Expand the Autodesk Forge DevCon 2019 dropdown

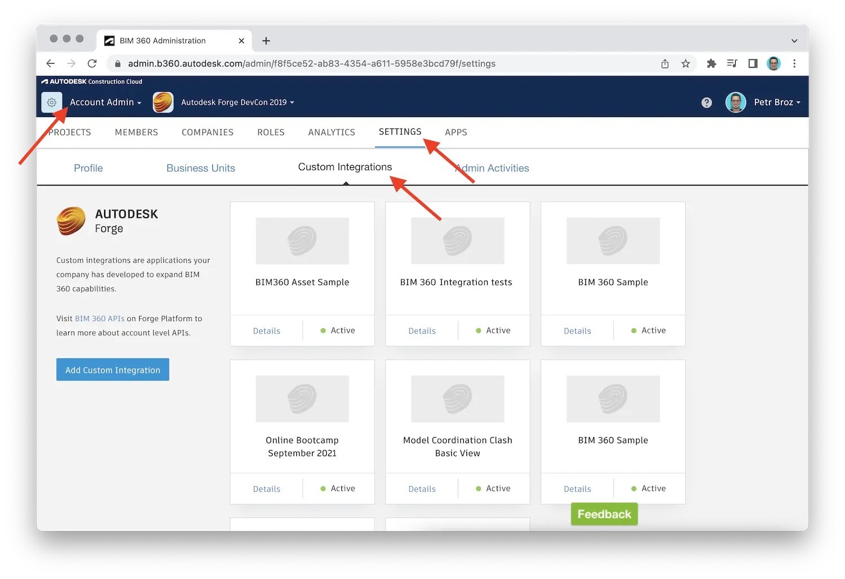tap(292, 102)
